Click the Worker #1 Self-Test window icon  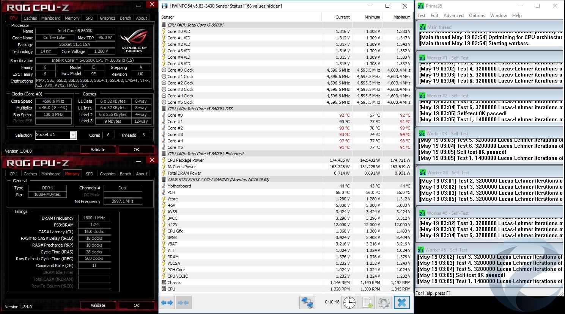422,58
